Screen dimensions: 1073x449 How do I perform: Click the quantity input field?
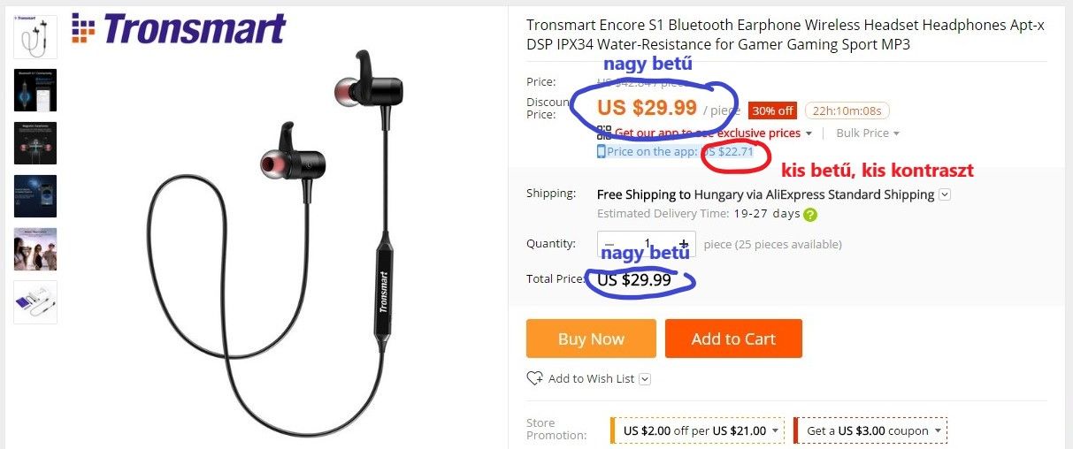tap(647, 244)
